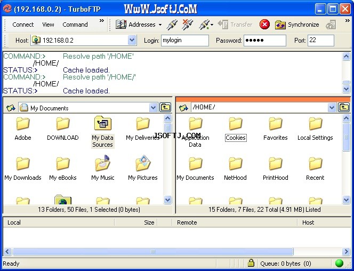
Task: Click the Remote queue column header
Action: click(x=235, y=222)
